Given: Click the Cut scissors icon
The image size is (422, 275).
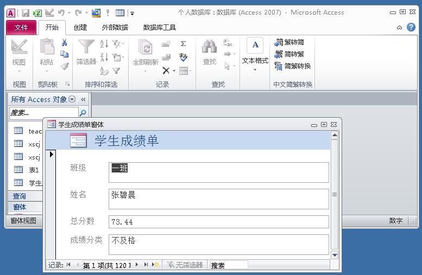Looking at the screenshot, I should coord(64,42).
